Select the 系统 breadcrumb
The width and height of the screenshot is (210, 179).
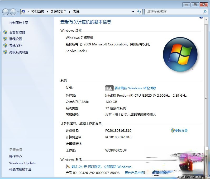[x=76, y=12]
